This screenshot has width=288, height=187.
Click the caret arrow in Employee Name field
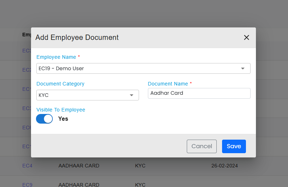pyautogui.click(x=243, y=68)
